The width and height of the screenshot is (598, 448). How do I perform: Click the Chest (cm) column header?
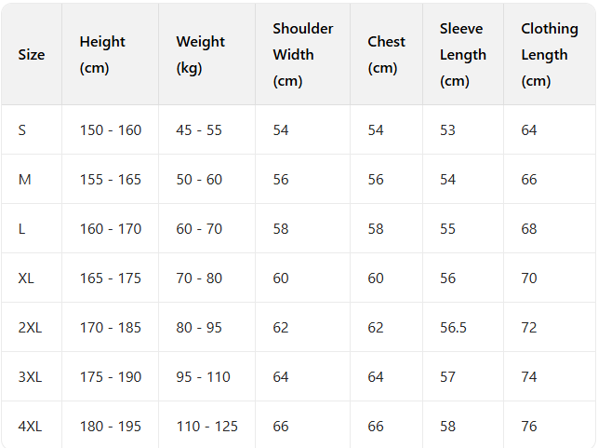point(386,55)
